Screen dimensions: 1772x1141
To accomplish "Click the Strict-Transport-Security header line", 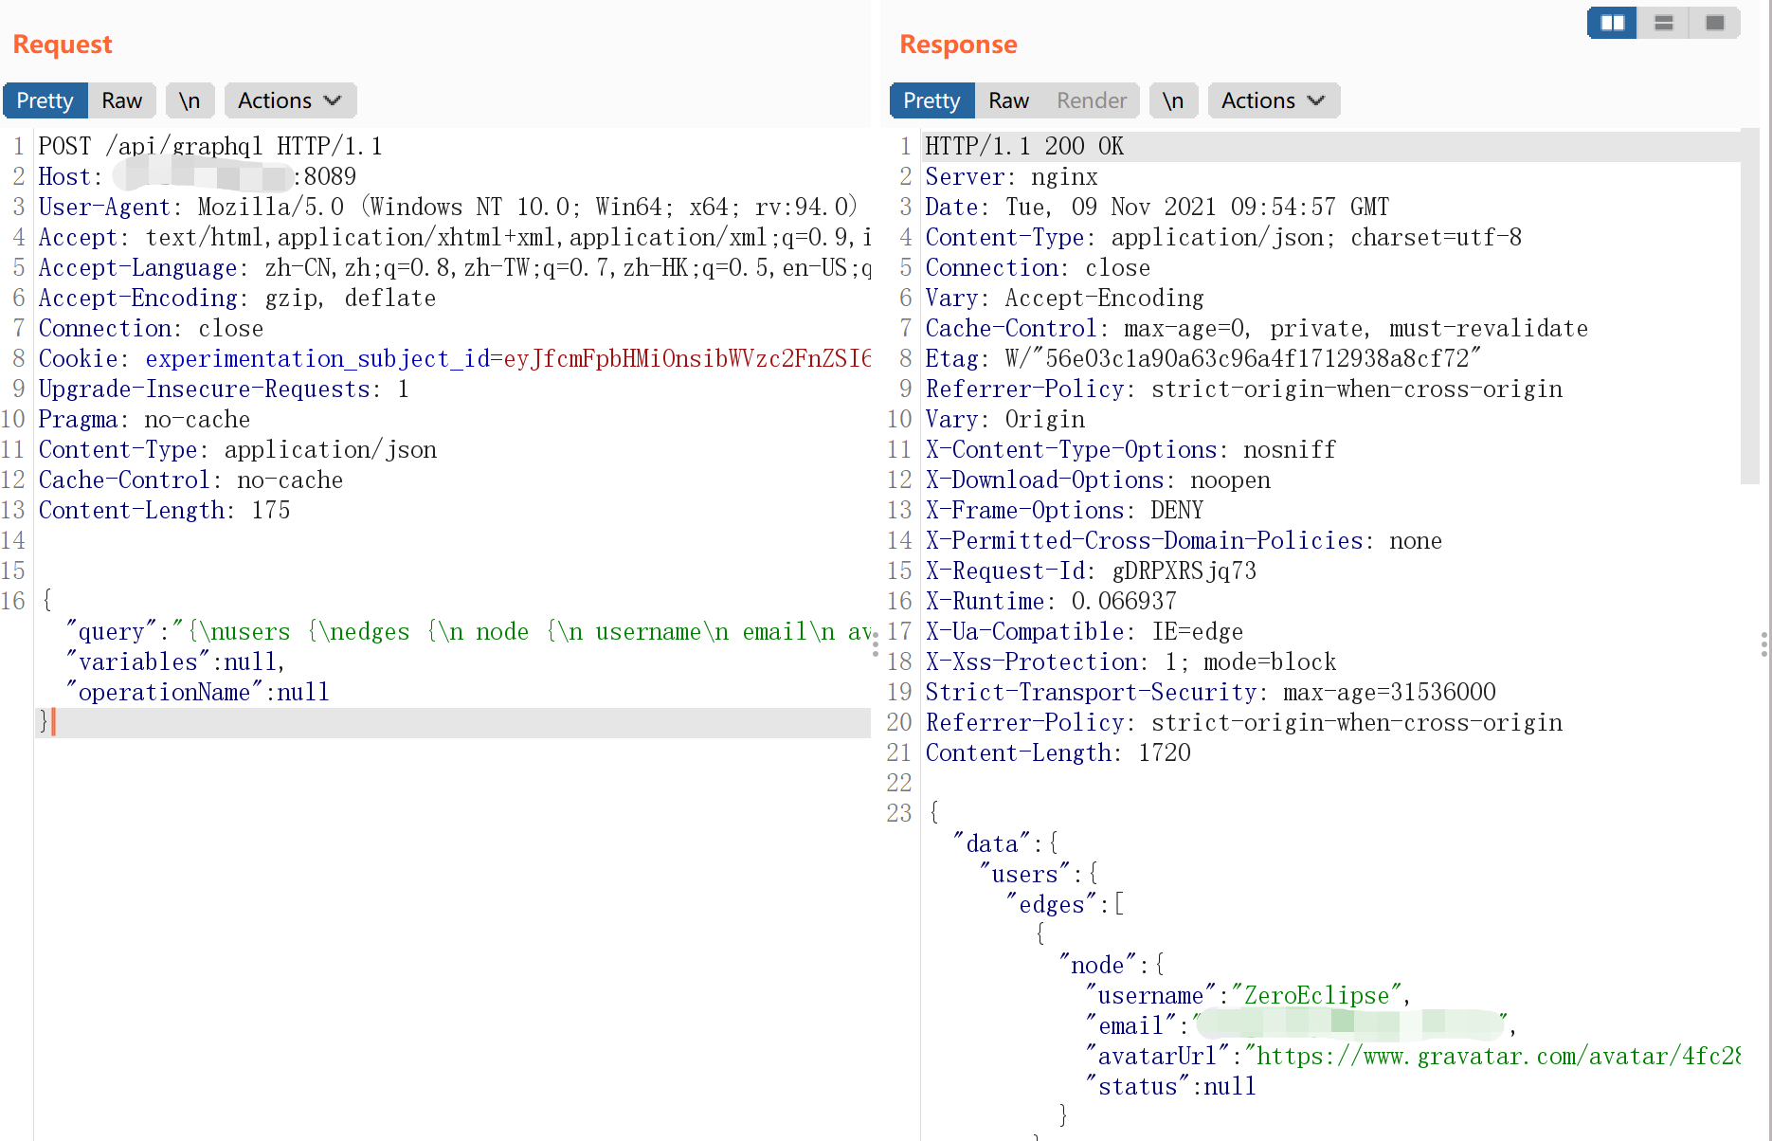I will point(1210,692).
